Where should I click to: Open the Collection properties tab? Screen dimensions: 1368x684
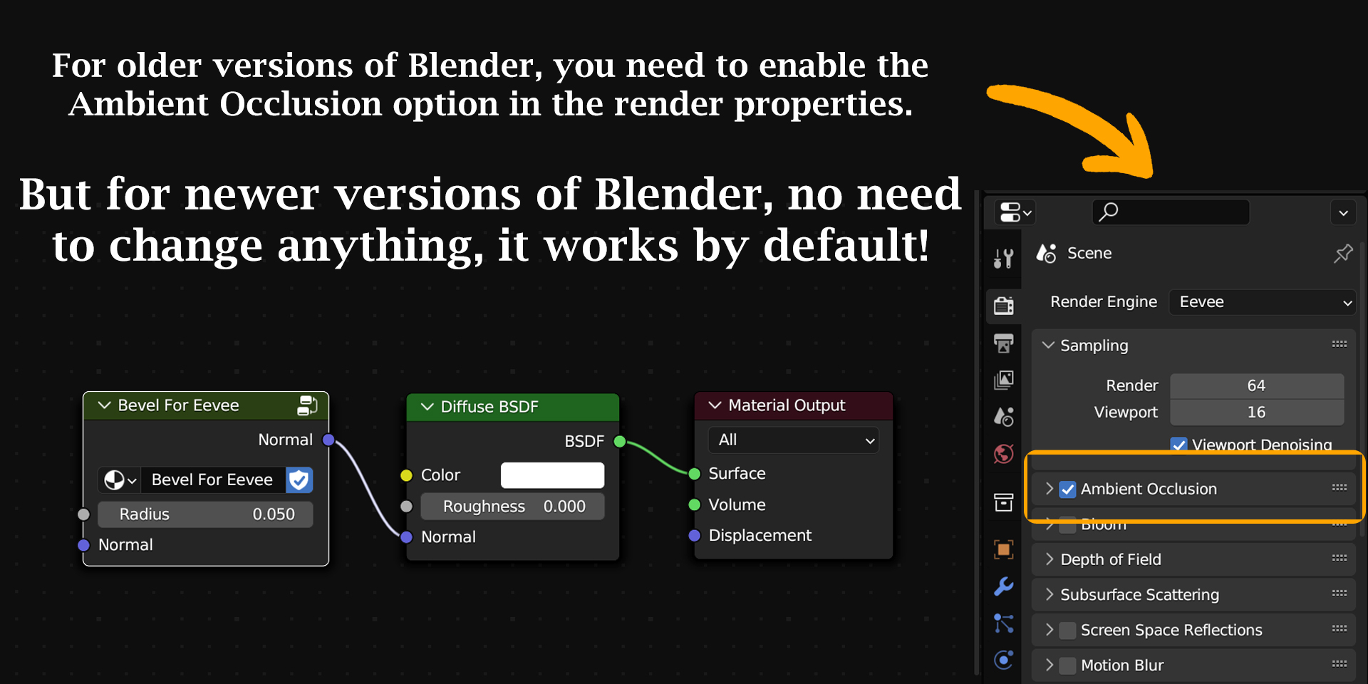tap(1004, 502)
